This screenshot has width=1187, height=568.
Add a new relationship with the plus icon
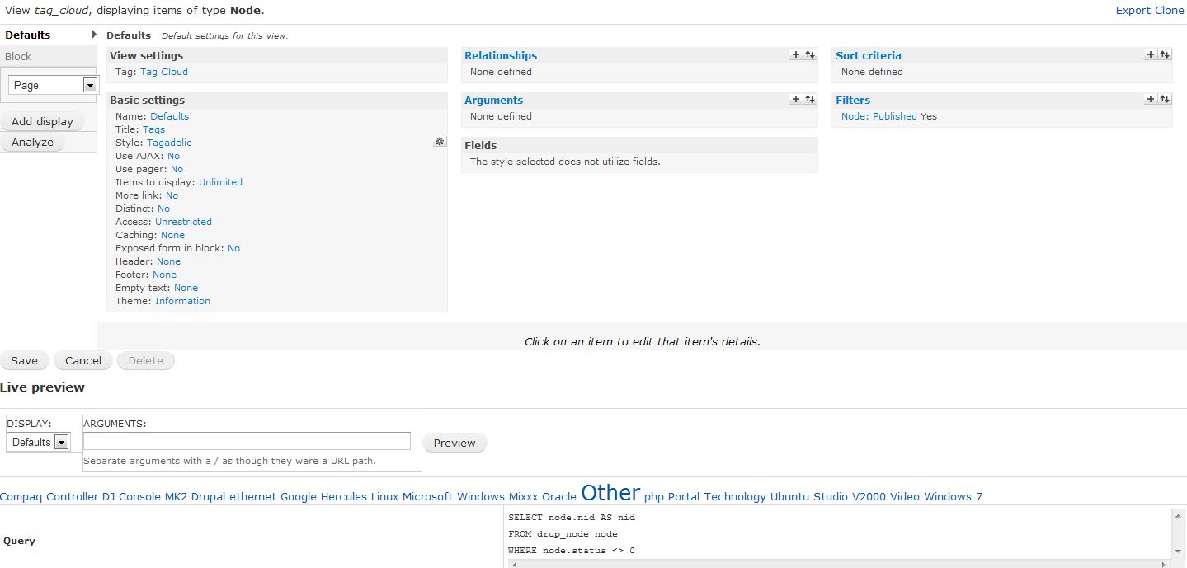click(x=796, y=54)
